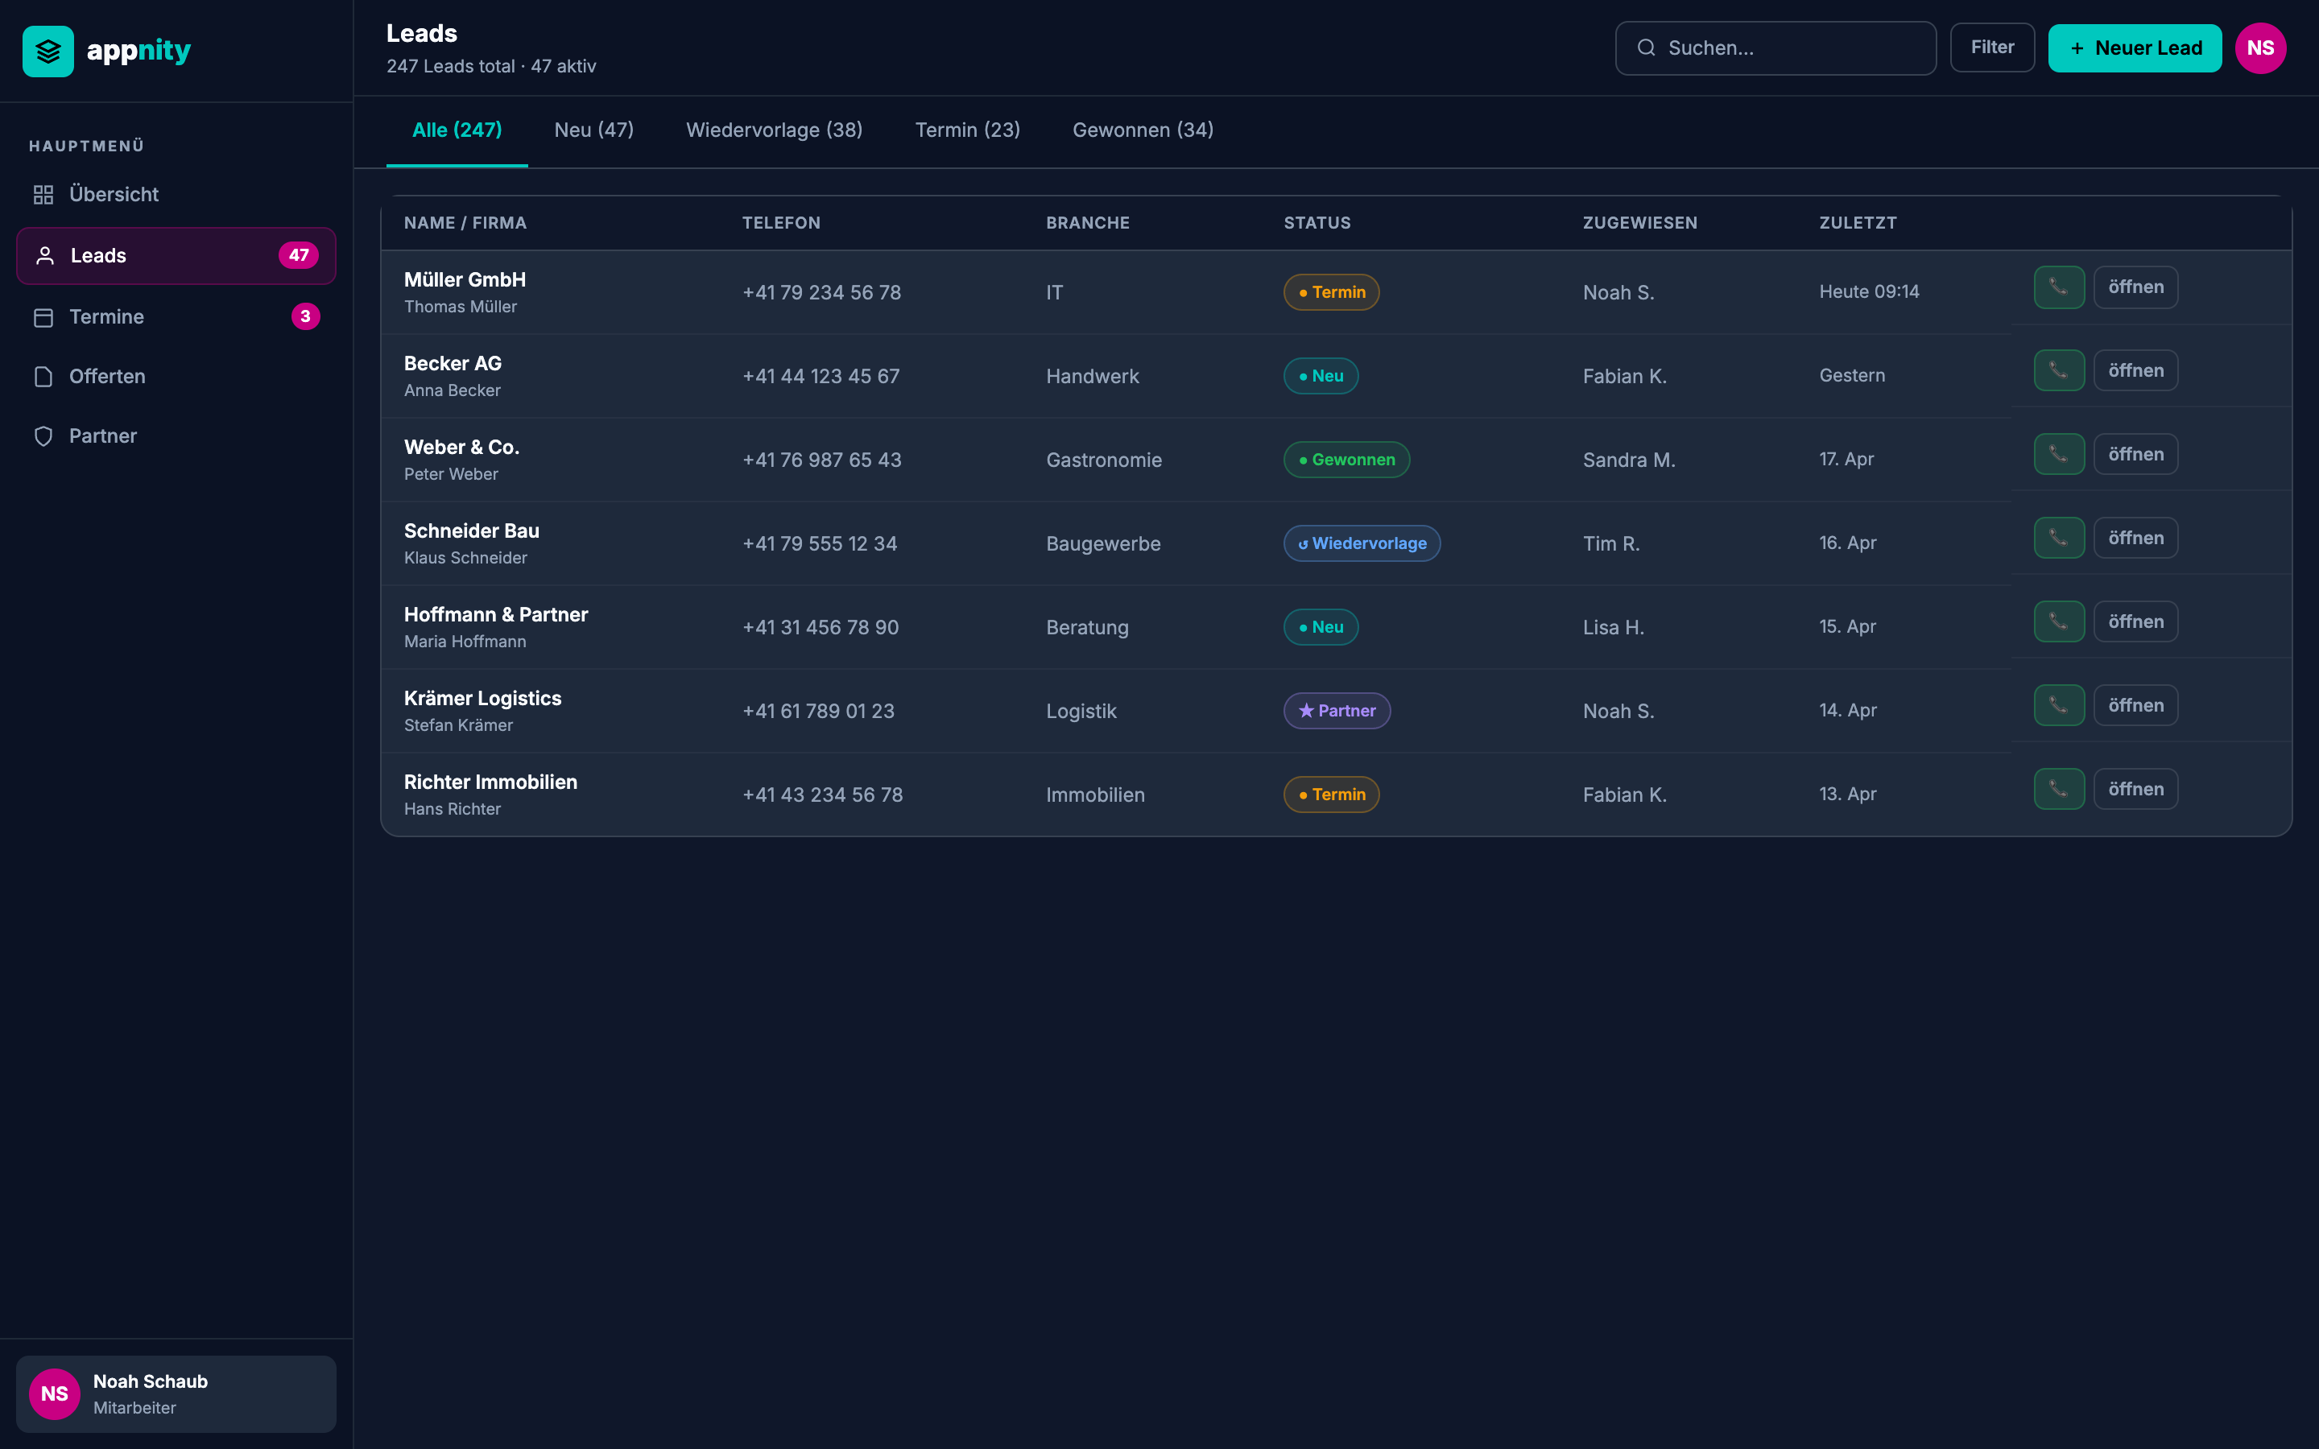2319x1449 pixels.
Task: Open the Noah Schaub profile card
Action: [176, 1393]
